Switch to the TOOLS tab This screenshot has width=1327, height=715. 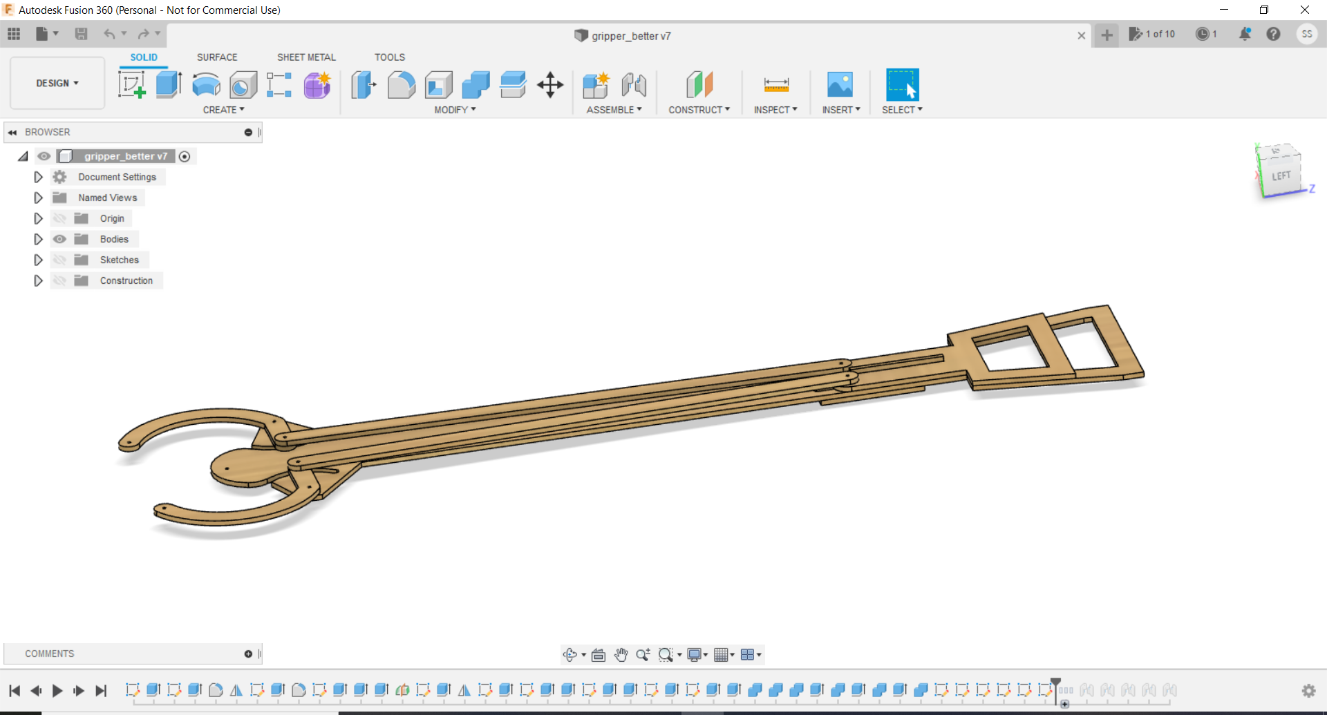390,57
